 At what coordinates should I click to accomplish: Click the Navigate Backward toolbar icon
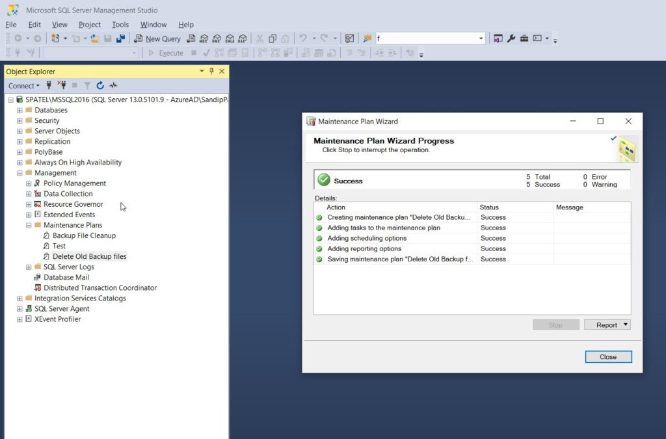[18, 38]
